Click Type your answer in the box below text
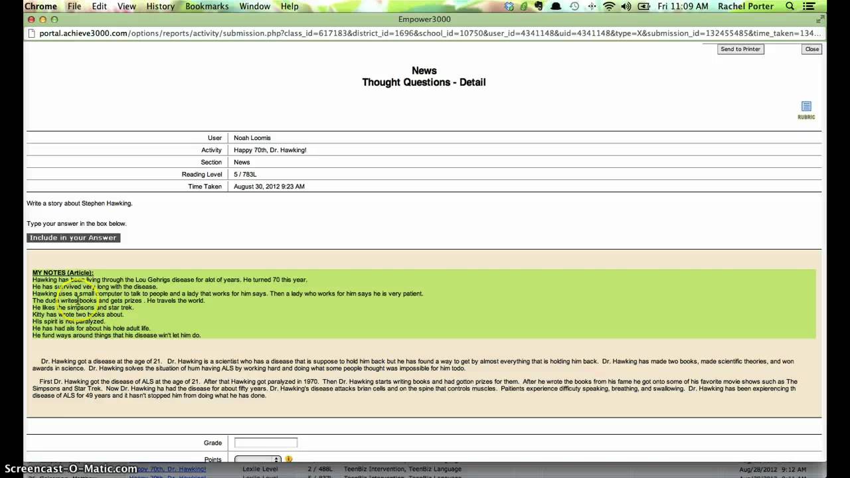This screenshot has height=478, width=850. coord(76,224)
